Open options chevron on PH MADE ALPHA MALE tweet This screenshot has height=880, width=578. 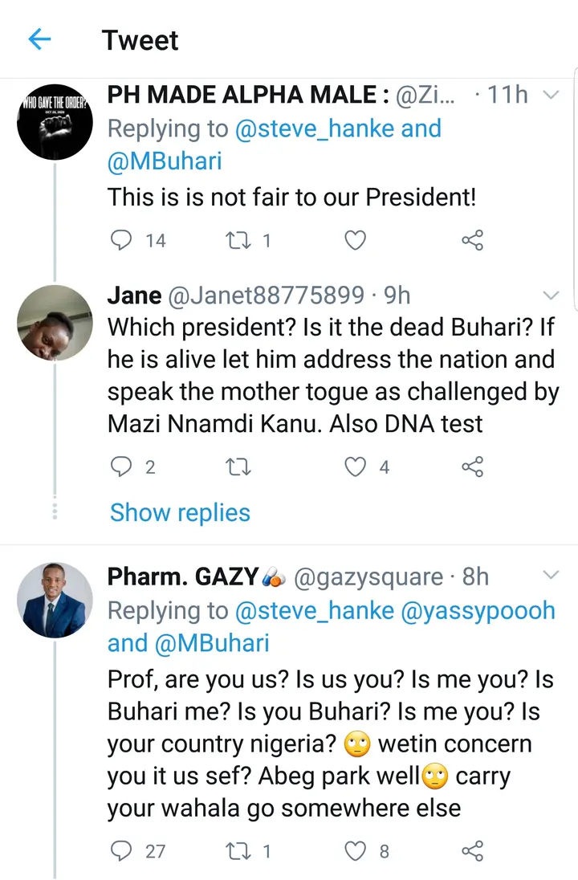[x=551, y=95]
